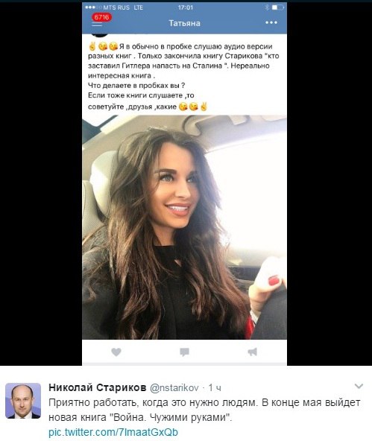Tap the red 6716 notifications badge
Screen dimensions: 372x441
coord(101,17)
